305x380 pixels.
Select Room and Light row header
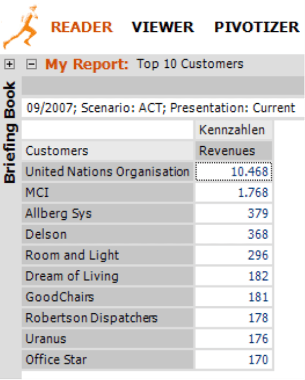(x=108, y=255)
